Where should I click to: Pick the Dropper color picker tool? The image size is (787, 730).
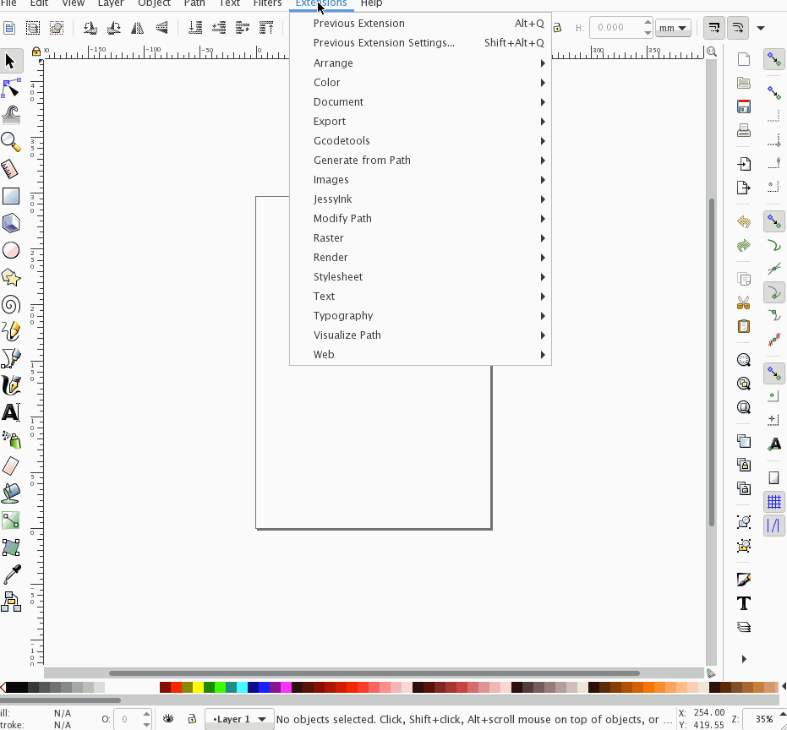click(x=11, y=575)
